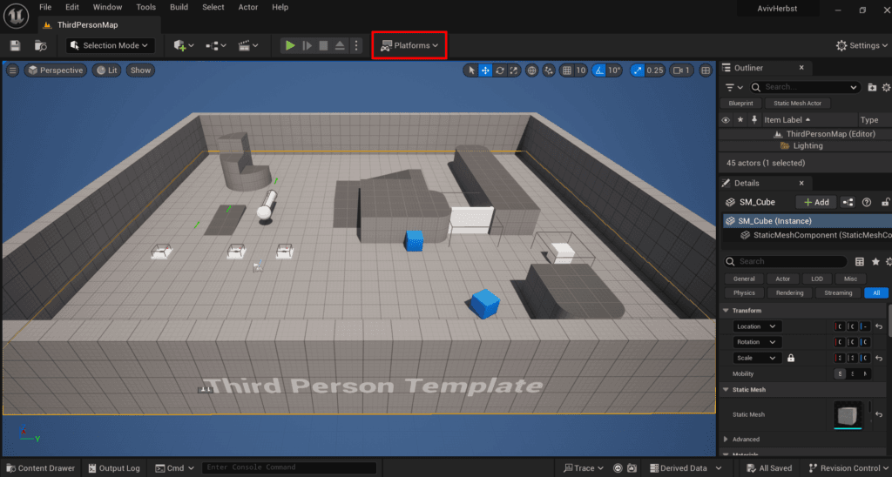Open grid snap size value 10

[580, 71]
